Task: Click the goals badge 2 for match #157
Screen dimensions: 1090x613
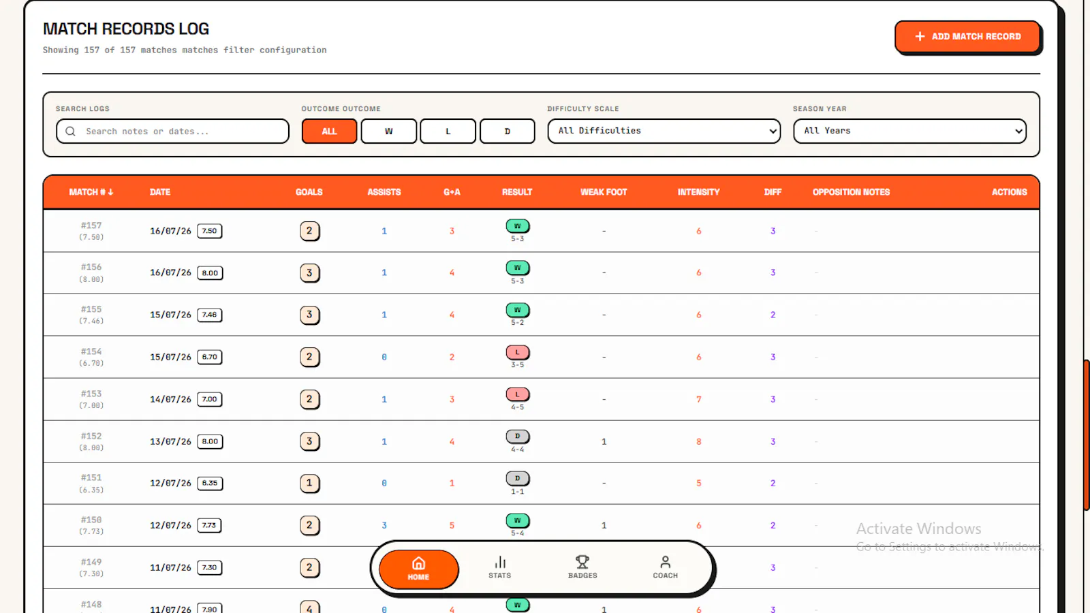Action: point(309,231)
